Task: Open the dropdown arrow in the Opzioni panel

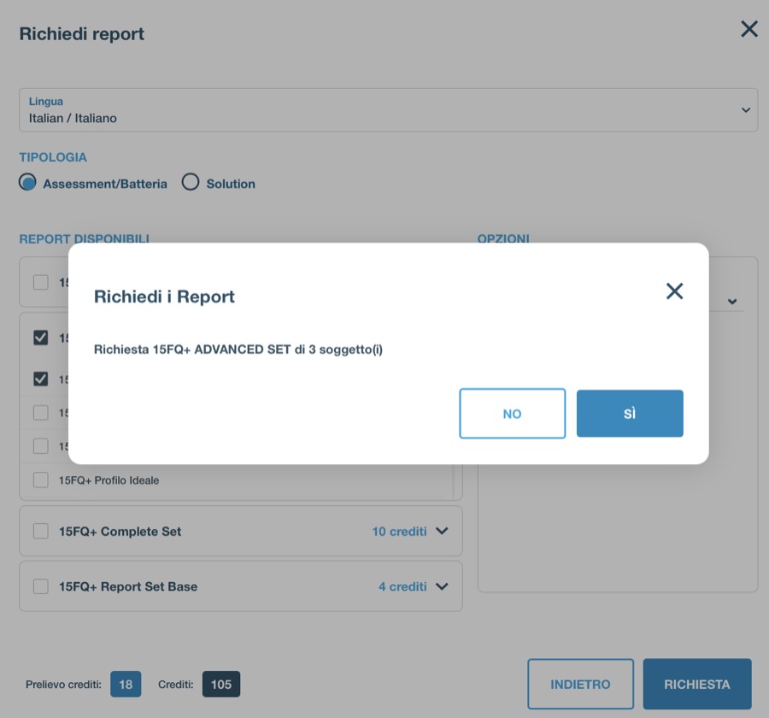Action: pos(732,302)
